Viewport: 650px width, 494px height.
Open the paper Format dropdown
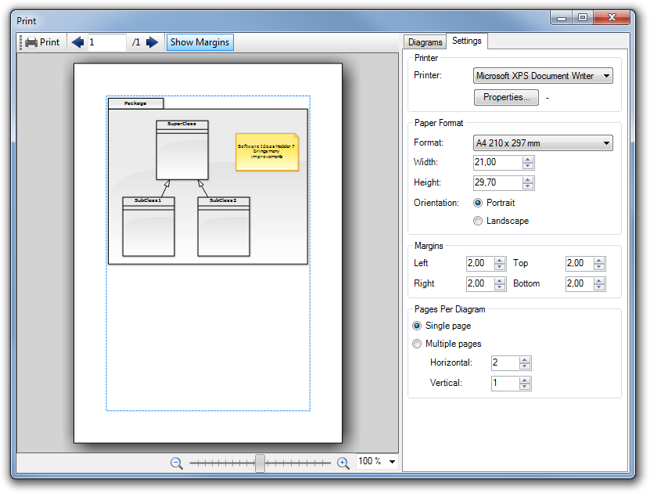point(543,143)
